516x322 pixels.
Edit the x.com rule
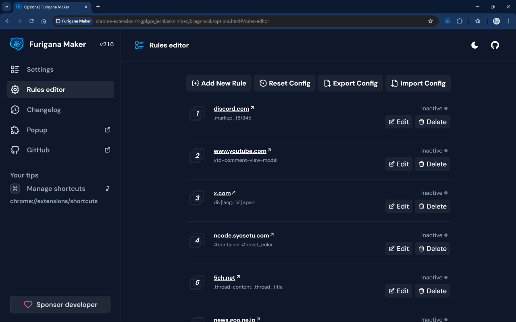point(399,206)
